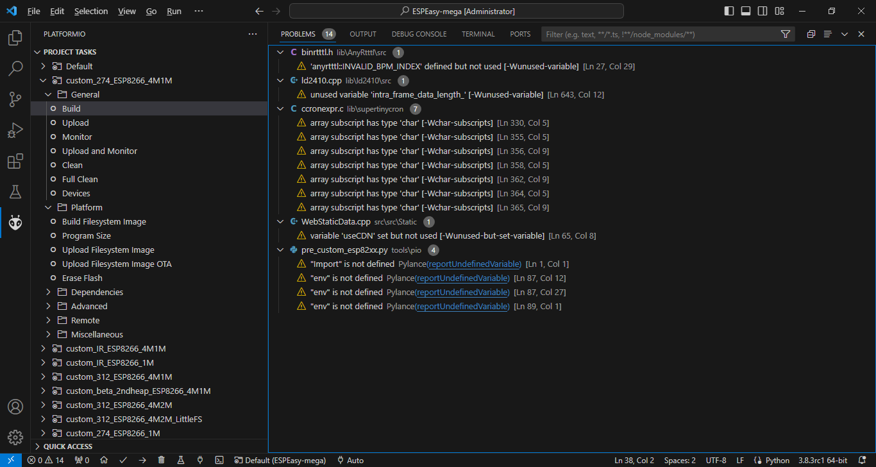Viewport: 876px width, 467px height.
Task: Switch to the TERMINAL tab
Action: 478,34
